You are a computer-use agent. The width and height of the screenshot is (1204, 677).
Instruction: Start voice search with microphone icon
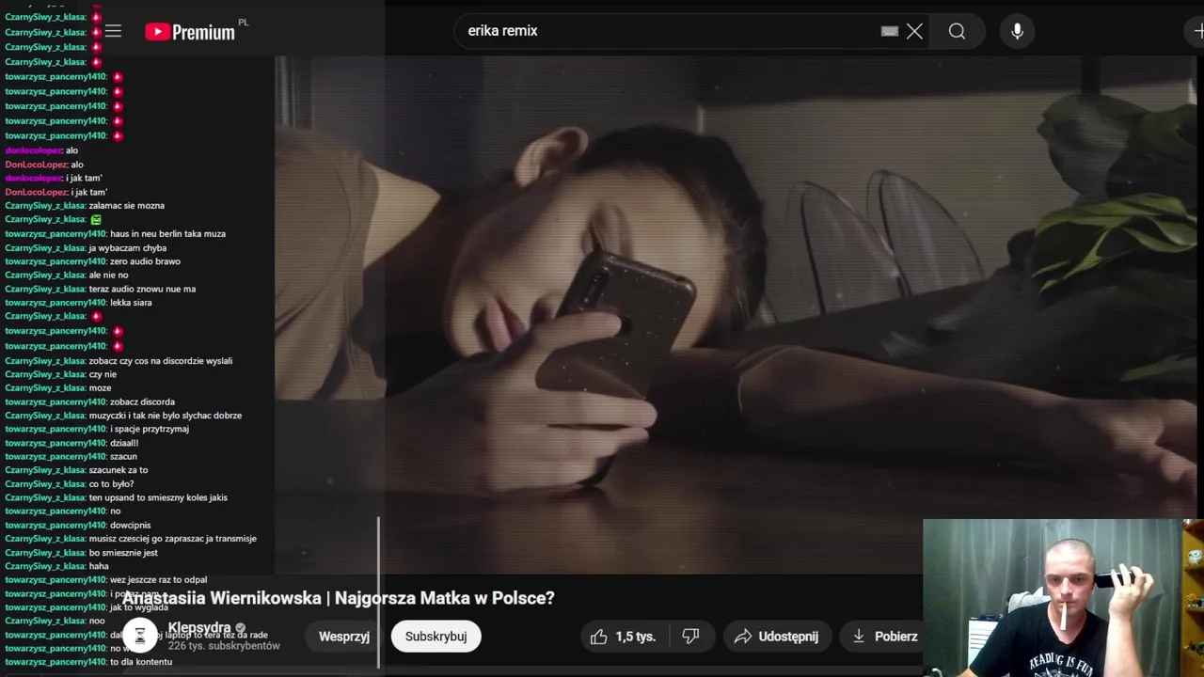coord(1017,31)
